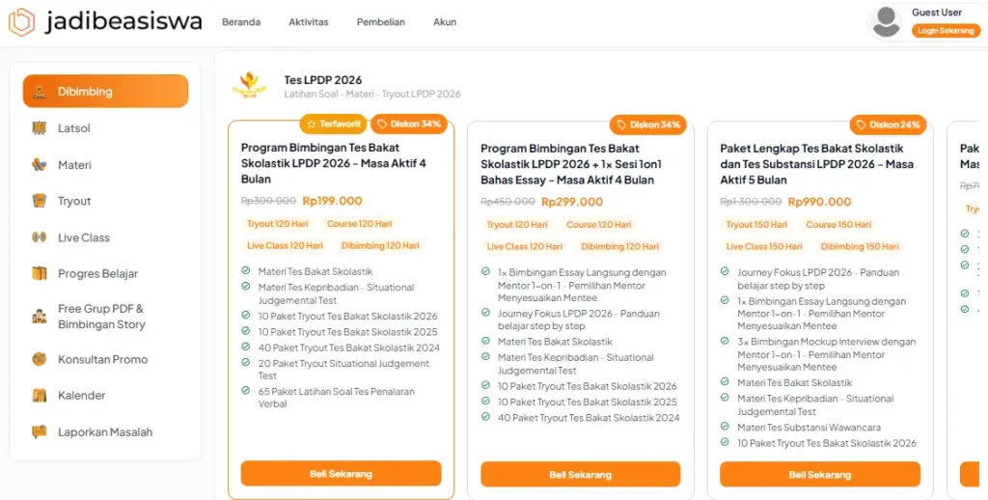Buy the Rp990.000 package with Beli Sekarang
Viewport: 988px width, 500px height.
point(820,474)
